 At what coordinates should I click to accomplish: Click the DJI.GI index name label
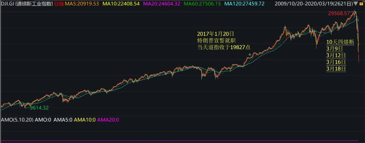(x=27, y=4)
